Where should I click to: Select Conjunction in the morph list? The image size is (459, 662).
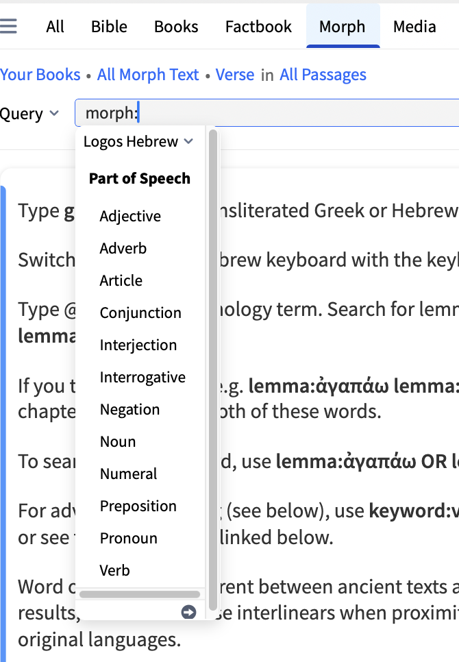(x=140, y=313)
